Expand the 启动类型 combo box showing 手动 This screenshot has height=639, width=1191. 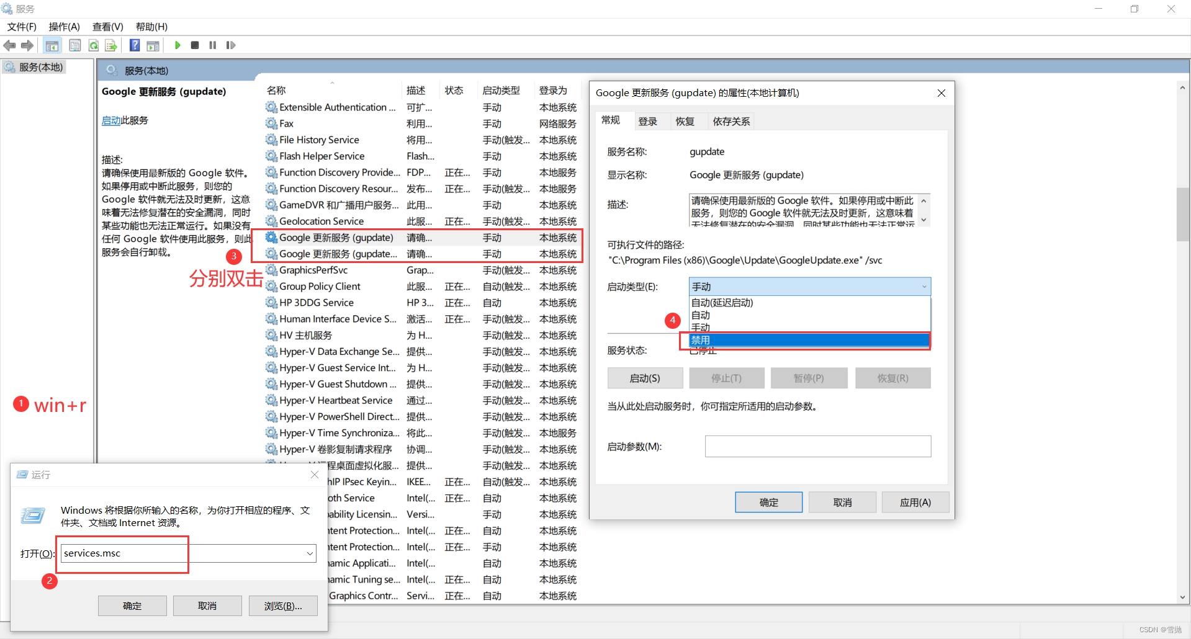[x=810, y=287]
